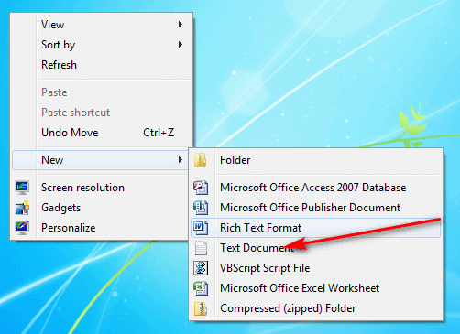Create a new VBScript Script File
Image resolution: width=460 pixels, height=334 pixels.
316,268
